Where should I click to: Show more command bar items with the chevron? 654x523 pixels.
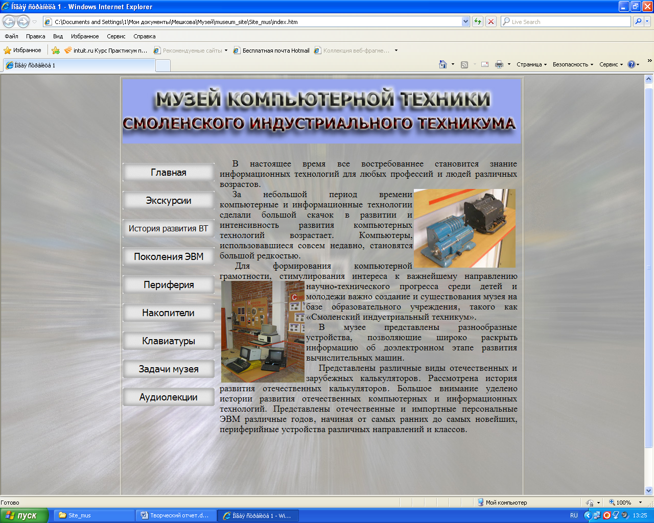(x=649, y=61)
